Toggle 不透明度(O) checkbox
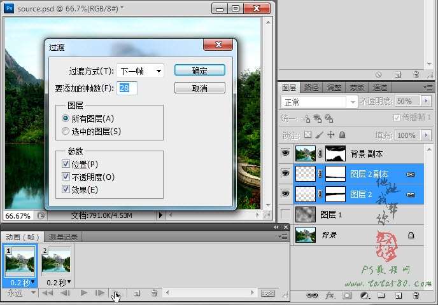 [66, 177]
